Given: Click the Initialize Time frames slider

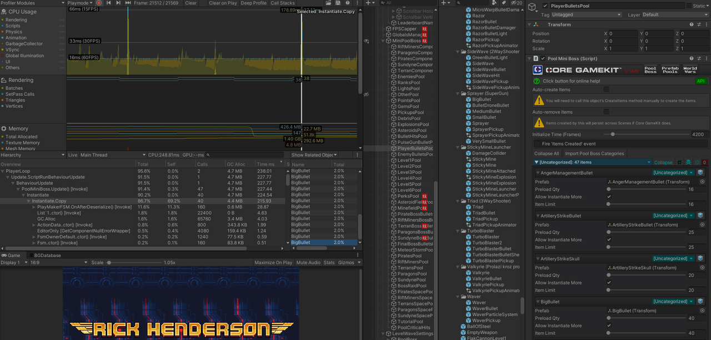Looking at the screenshot, I should (x=648, y=134).
